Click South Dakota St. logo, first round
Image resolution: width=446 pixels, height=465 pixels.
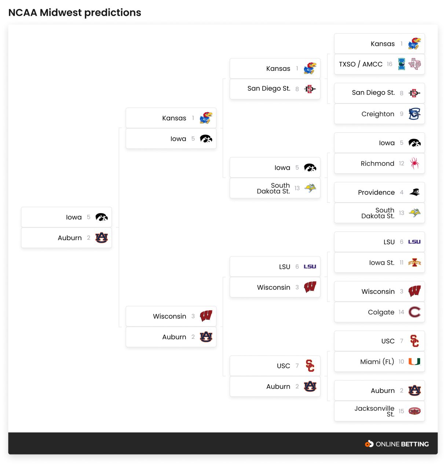tap(414, 213)
